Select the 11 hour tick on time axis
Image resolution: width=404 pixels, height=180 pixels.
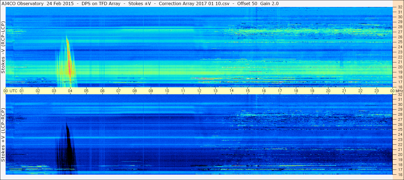[183, 91]
